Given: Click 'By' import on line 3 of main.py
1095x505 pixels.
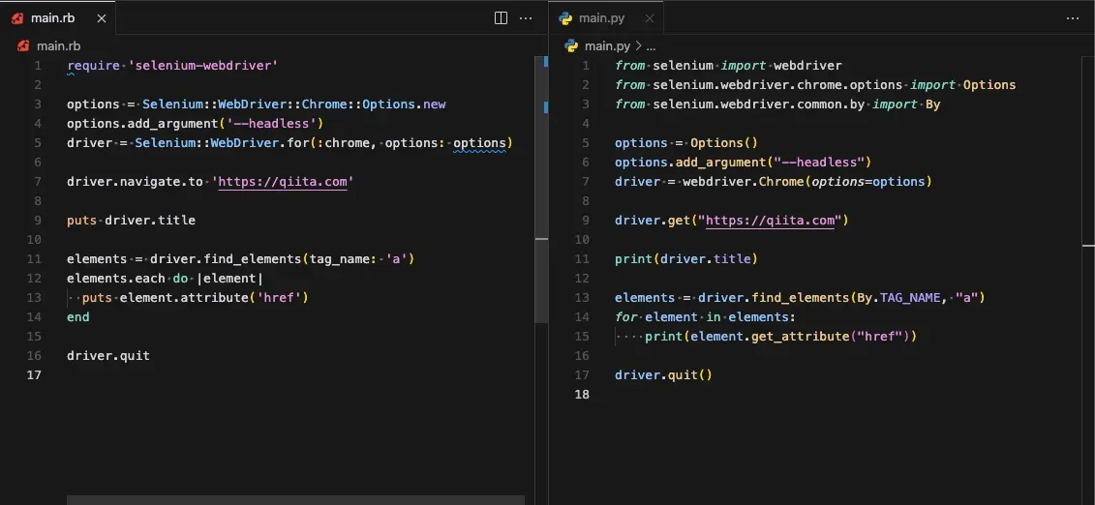Looking at the screenshot, I should coord(933,104).
